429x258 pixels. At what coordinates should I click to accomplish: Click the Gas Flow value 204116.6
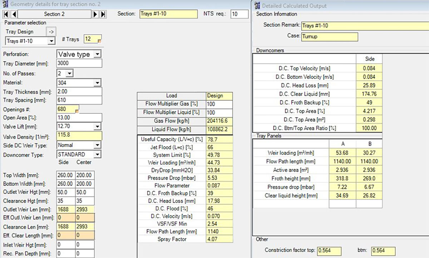(x=219, y=121)
